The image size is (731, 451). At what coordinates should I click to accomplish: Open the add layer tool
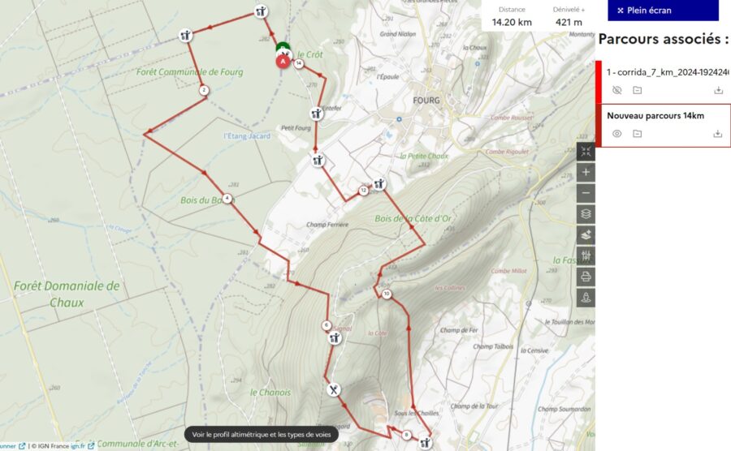coord(586,235)
